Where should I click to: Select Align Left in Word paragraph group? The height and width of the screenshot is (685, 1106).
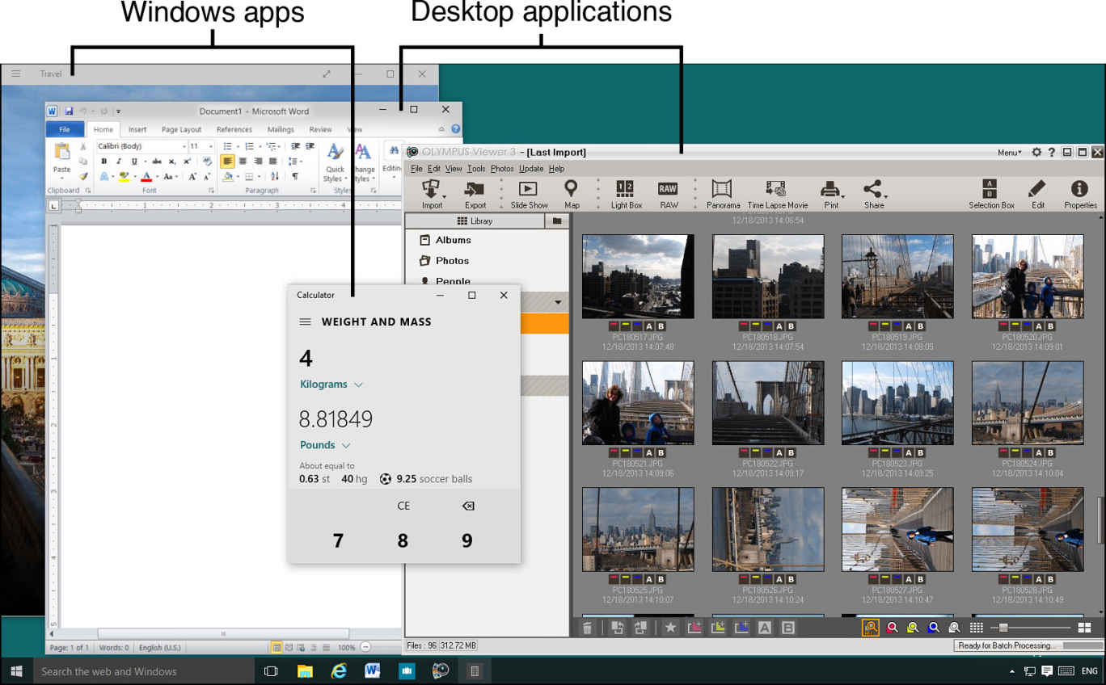[x=228, y=162]
